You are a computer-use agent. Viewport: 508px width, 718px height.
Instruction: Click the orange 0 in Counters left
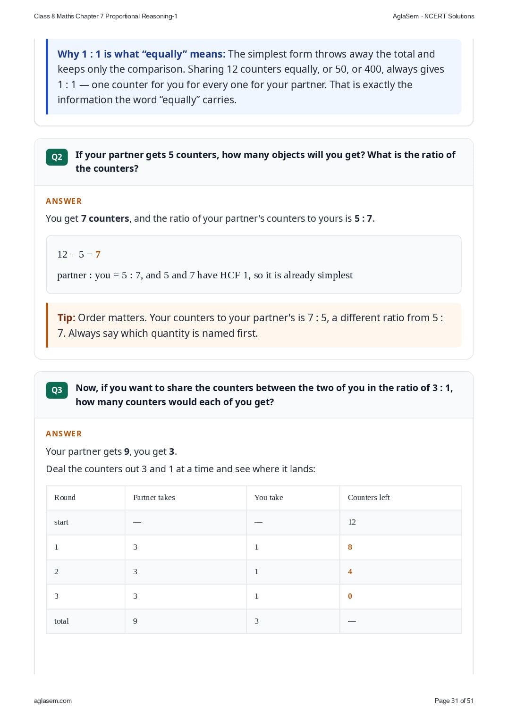(350, 596)
